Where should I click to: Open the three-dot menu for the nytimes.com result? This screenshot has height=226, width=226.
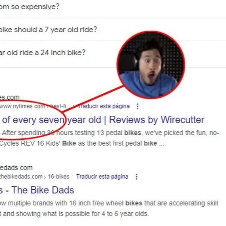point(138,107)
